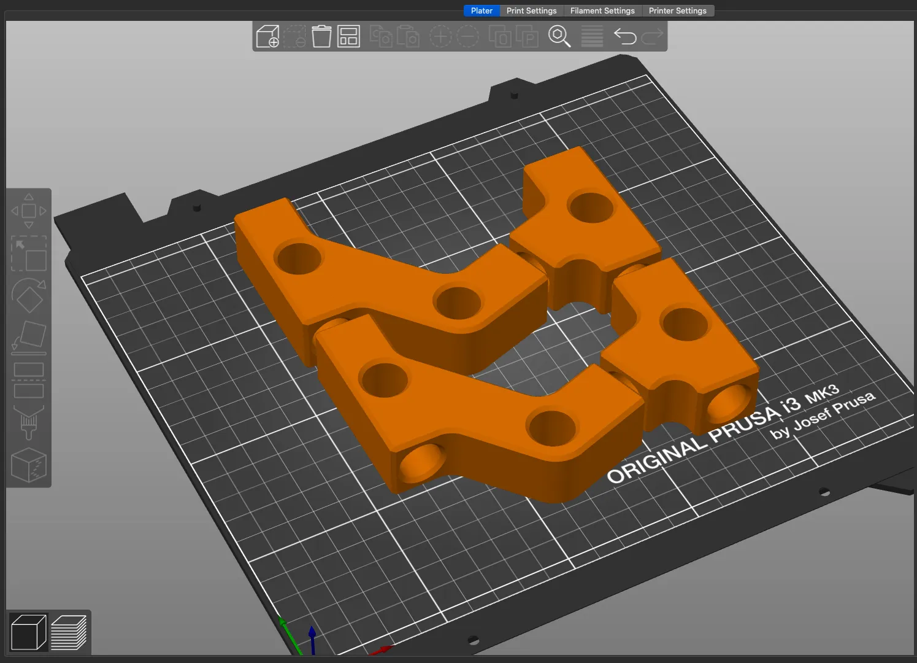Choose the Place on face tool
This screenshot has height=663, width=917.
tap(29, 338)
